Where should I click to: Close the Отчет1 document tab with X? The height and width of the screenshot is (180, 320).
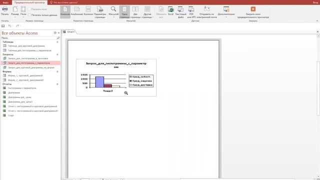pyautogui.click(x=317, y=31)
